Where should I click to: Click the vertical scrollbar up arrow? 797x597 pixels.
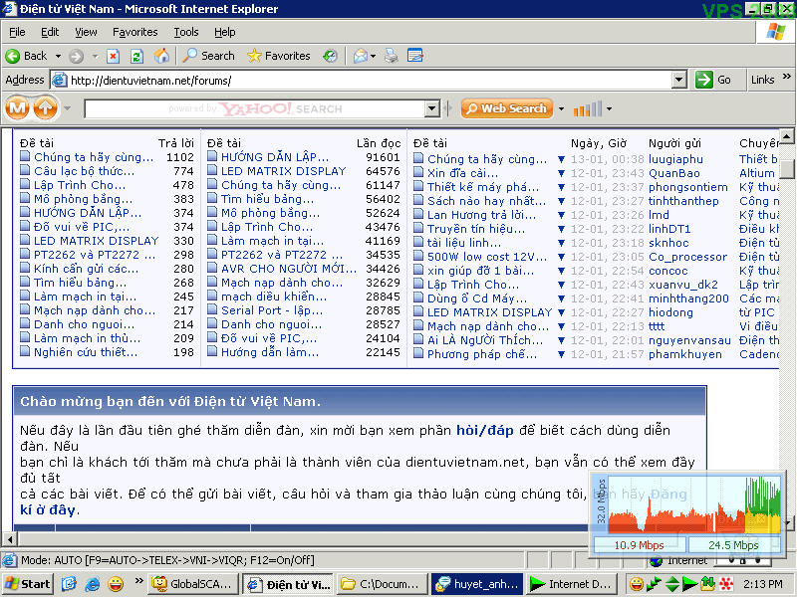coord(787,135)
